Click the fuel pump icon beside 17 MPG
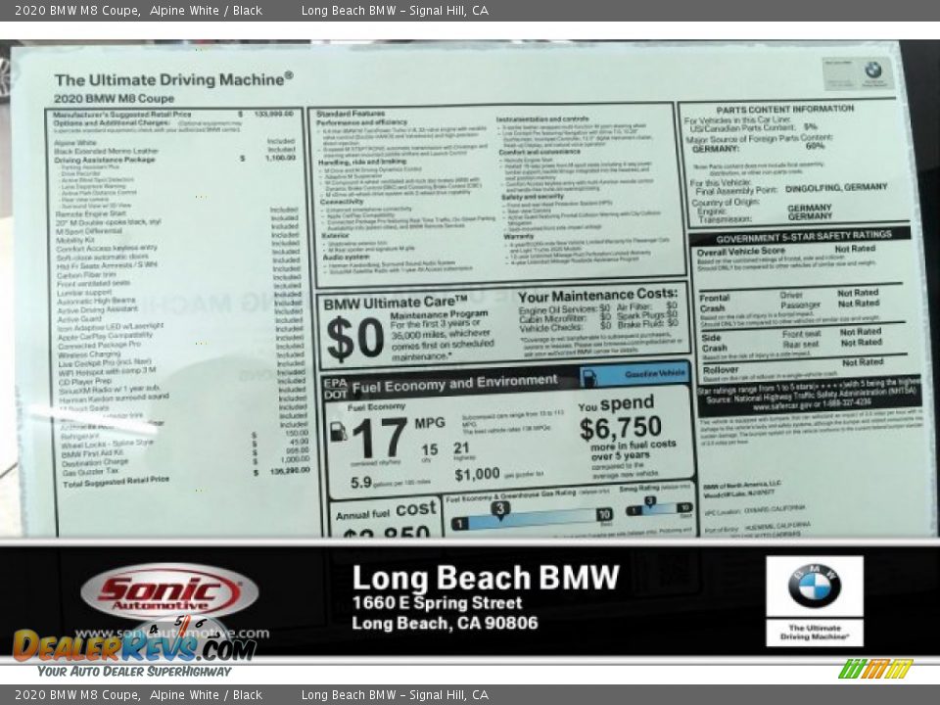940x705 pixels. point(338,431)
